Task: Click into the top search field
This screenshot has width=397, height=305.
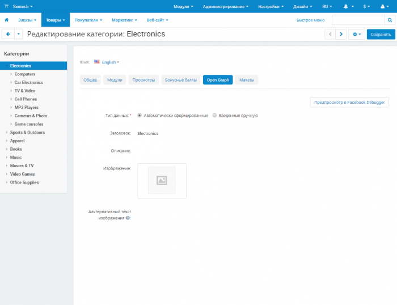Action: pos(358,20)
